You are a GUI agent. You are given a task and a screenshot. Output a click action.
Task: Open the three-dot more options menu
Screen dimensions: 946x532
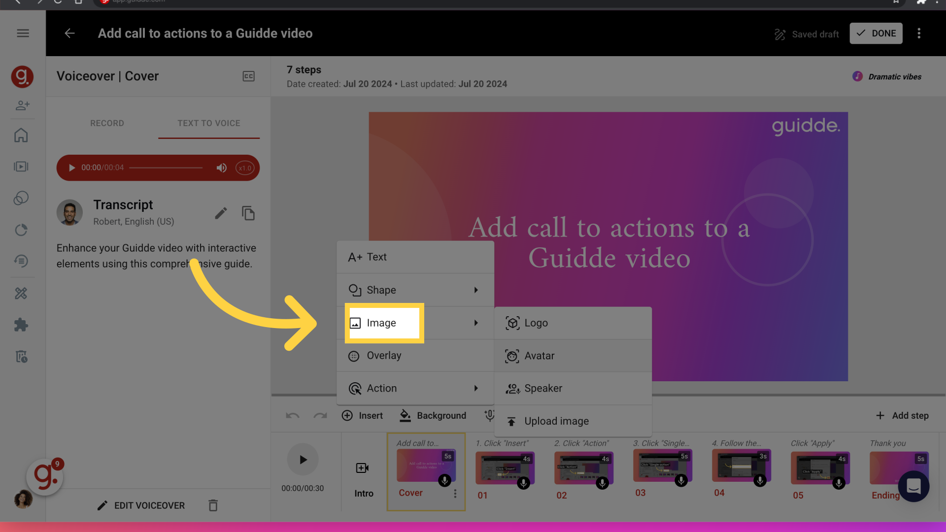pos(919,33)
